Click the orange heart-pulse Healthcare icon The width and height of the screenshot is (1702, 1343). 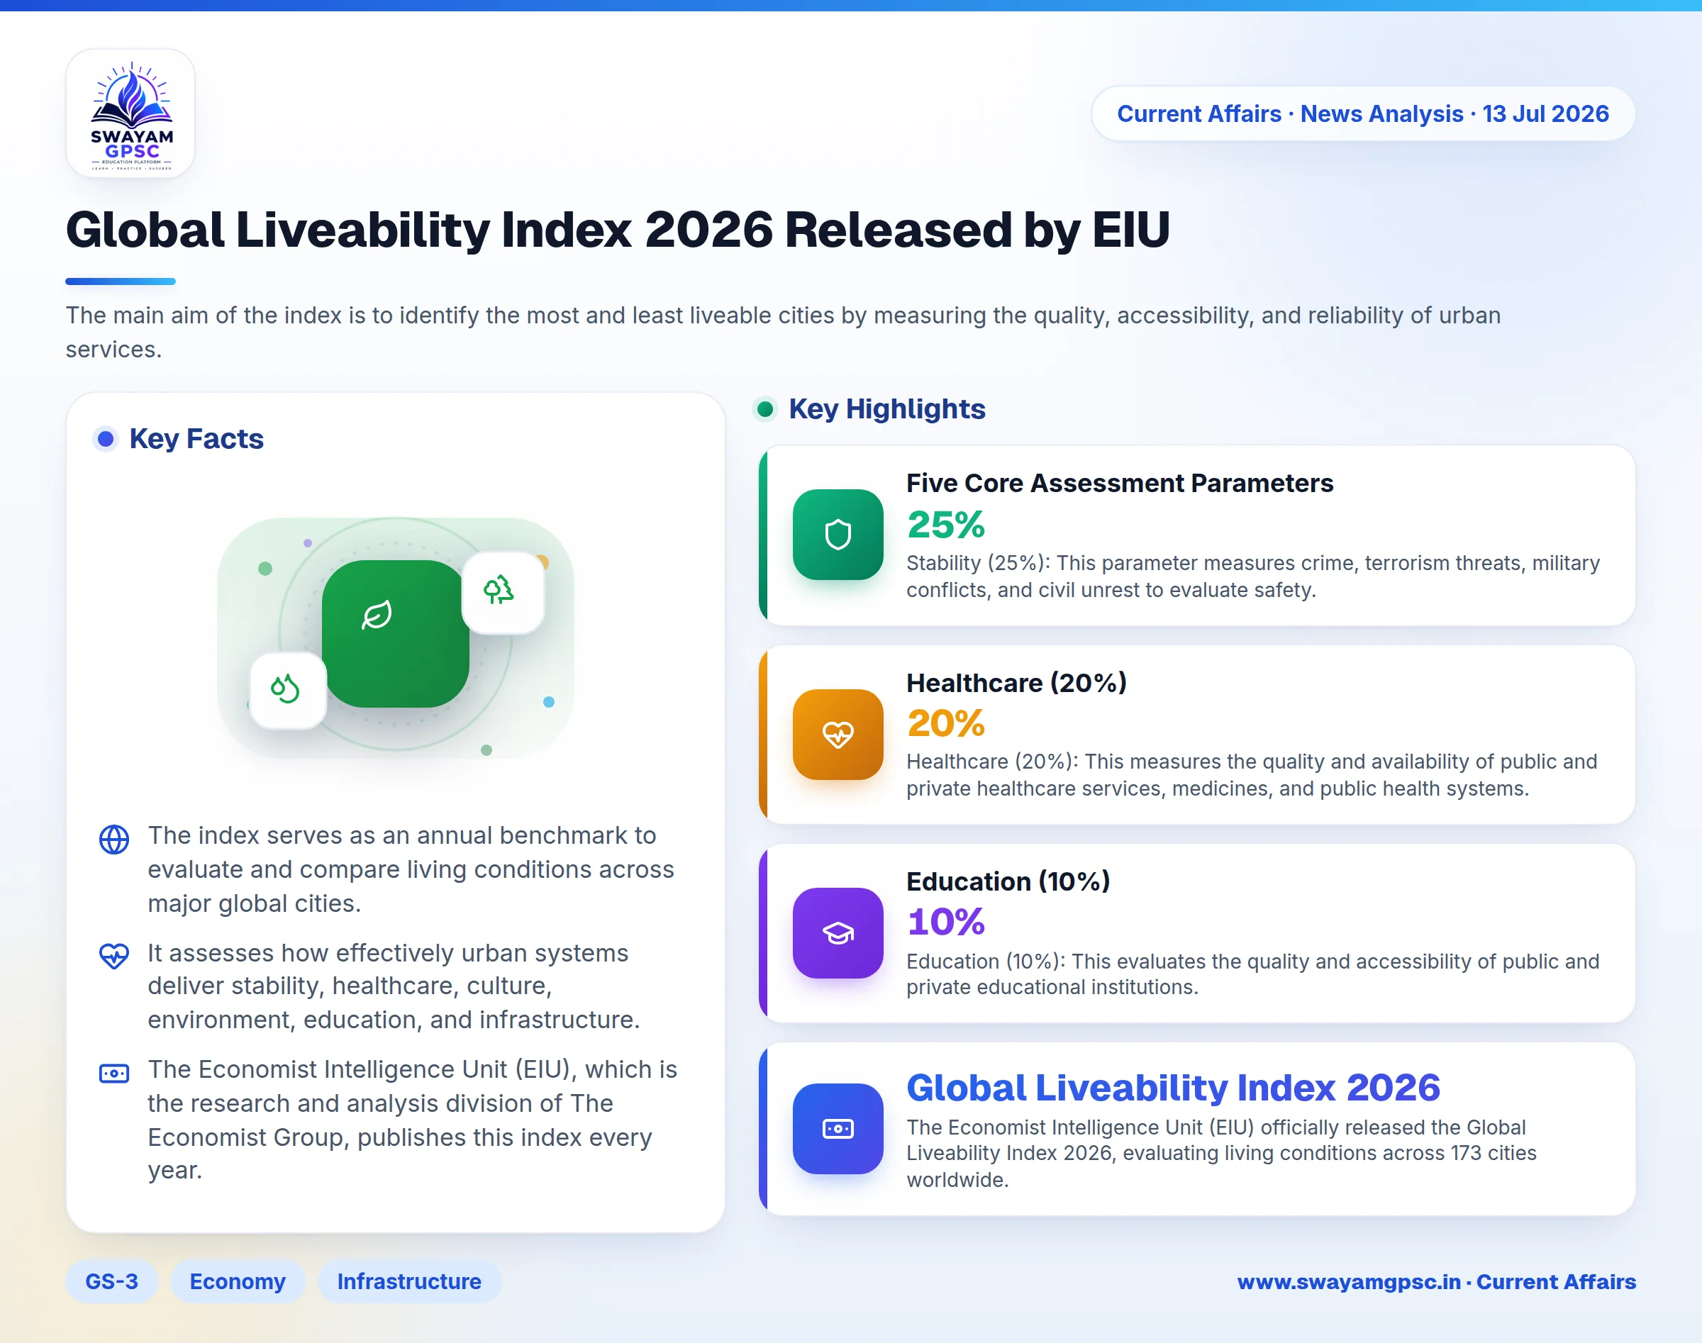coord(838,735)
